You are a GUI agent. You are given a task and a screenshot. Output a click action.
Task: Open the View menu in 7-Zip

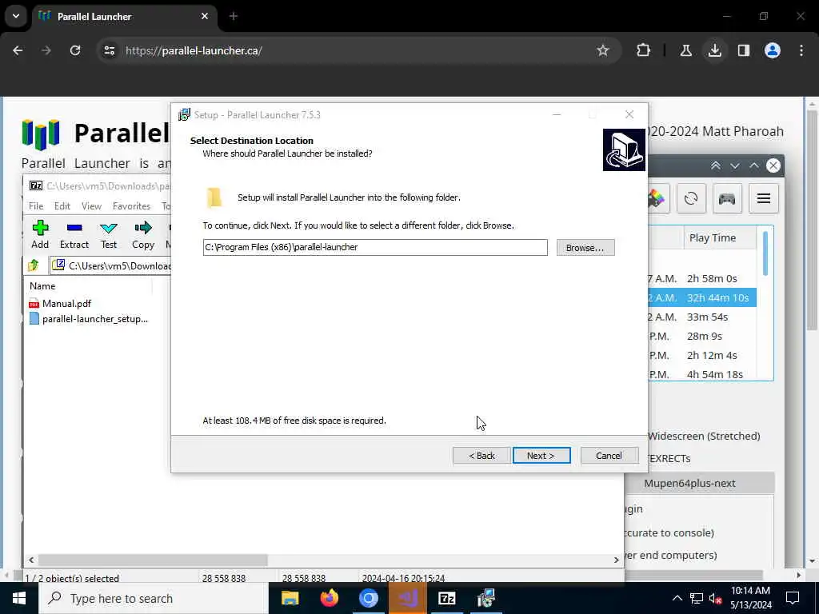91,206
